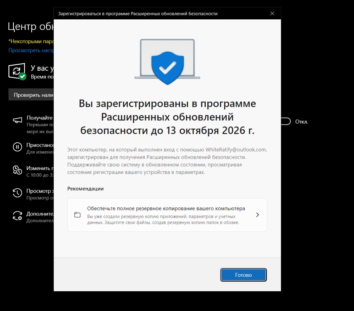Click the blue shield laptop illustration
354x311 pixels.
pyautogui.click(x=167, y=61)
